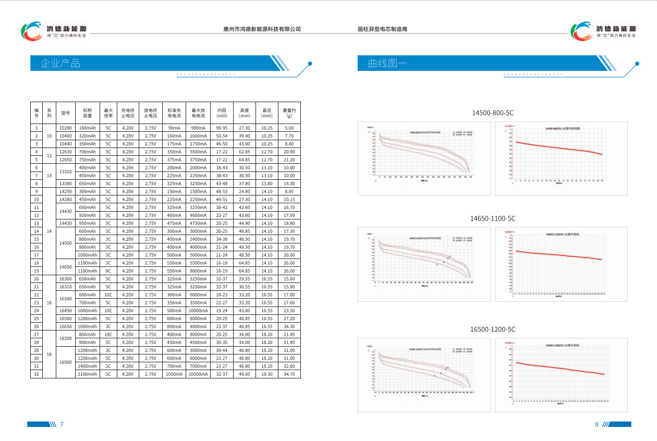Select the 曲线图一 section banner
Viewport: 657px width, 441px height.
point(480,63)
